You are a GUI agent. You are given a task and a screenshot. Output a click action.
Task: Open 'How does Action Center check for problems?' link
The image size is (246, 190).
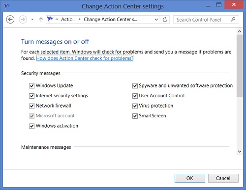coord(85,58)
